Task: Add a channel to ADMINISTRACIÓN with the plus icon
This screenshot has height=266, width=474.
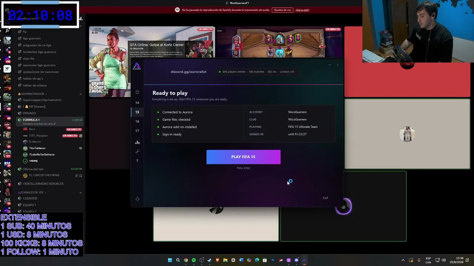Action: [80, 94]
